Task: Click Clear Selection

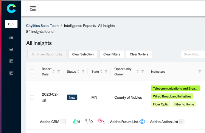Action: point(83,54)
